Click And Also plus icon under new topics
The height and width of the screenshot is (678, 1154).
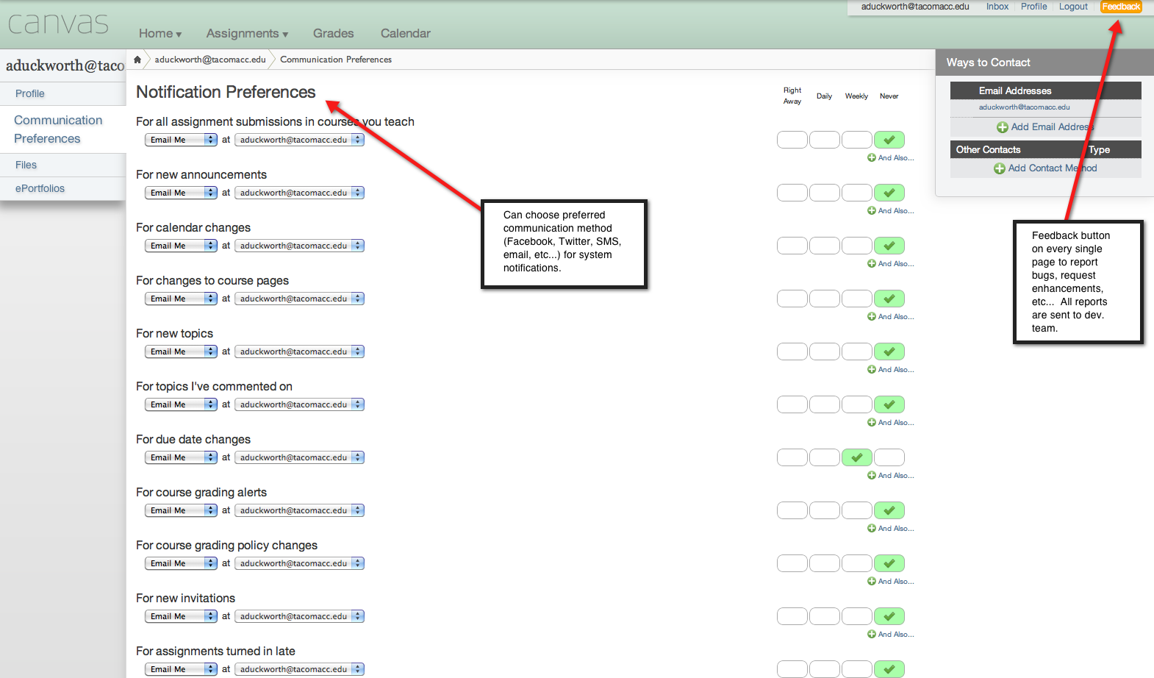(871, 370)
